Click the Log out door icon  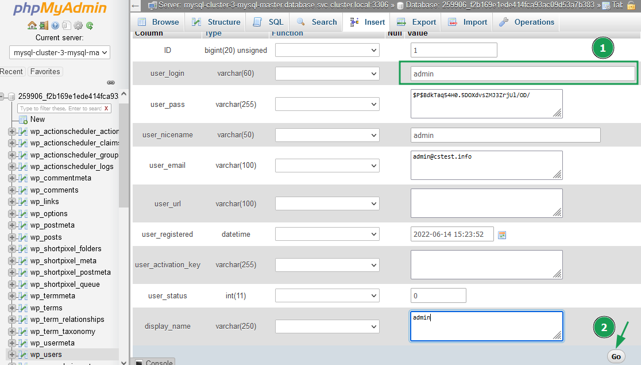tap(44, 26)
